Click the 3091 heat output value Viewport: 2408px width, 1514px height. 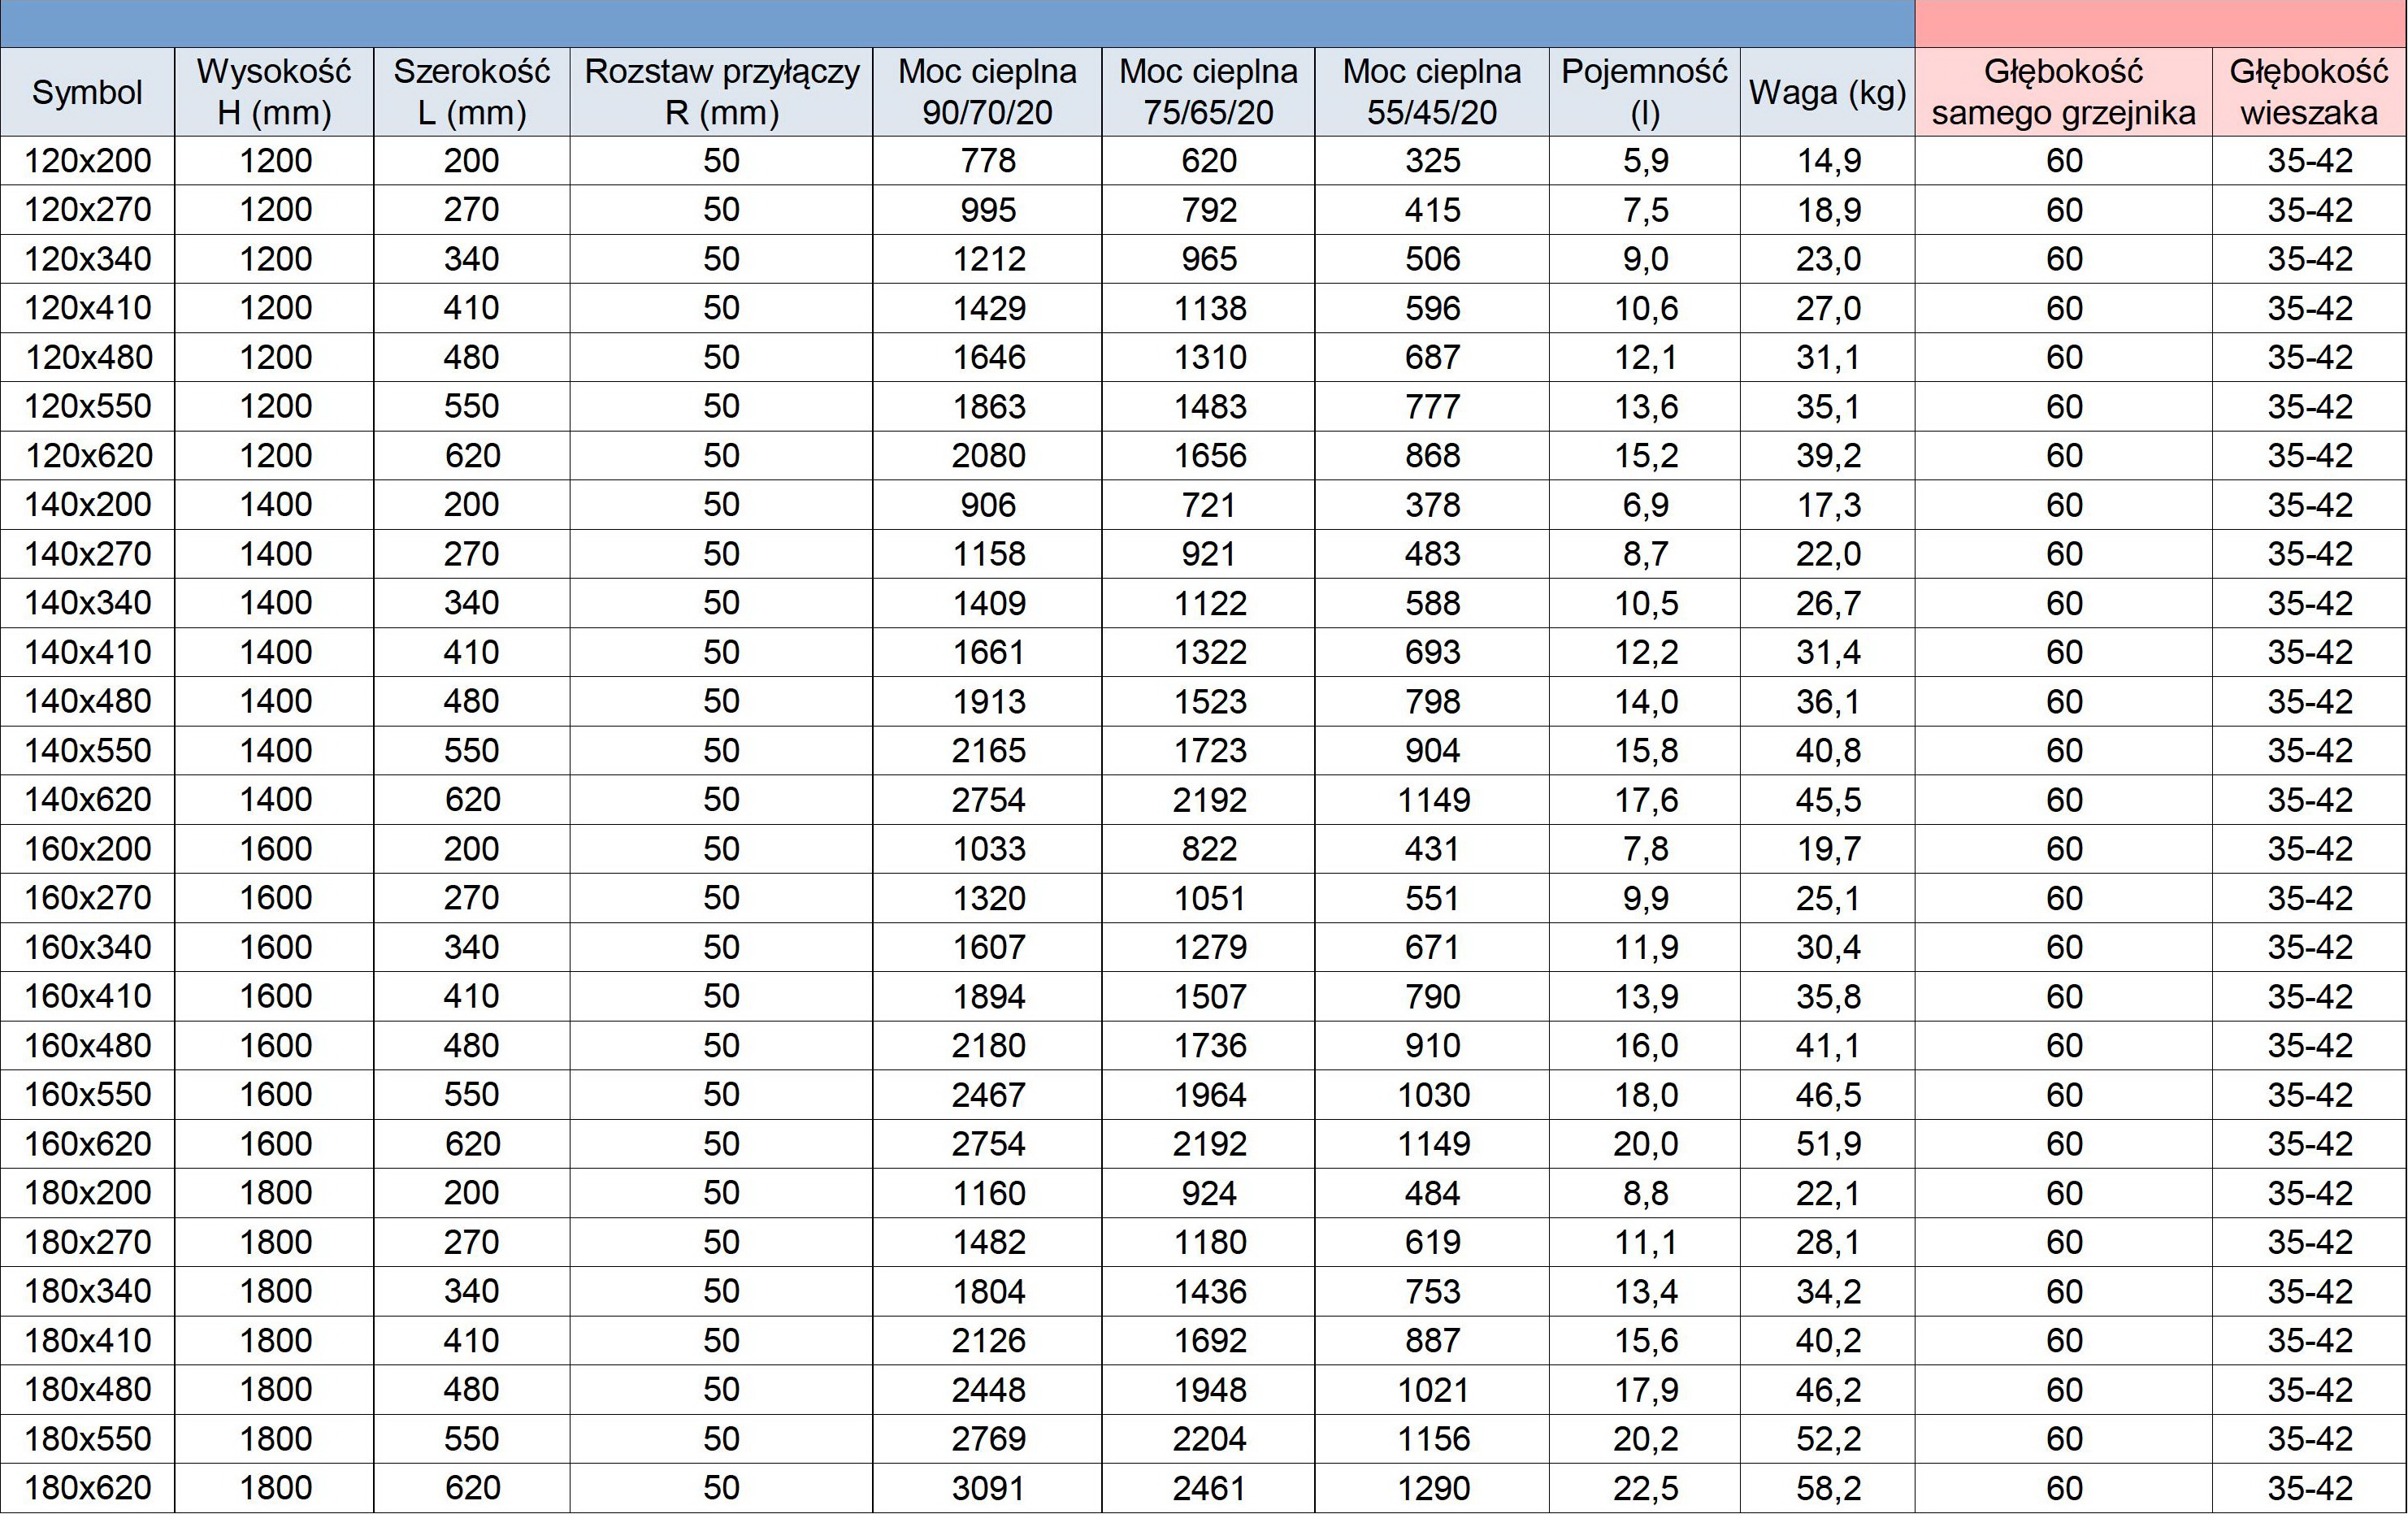coord(987,1488)
